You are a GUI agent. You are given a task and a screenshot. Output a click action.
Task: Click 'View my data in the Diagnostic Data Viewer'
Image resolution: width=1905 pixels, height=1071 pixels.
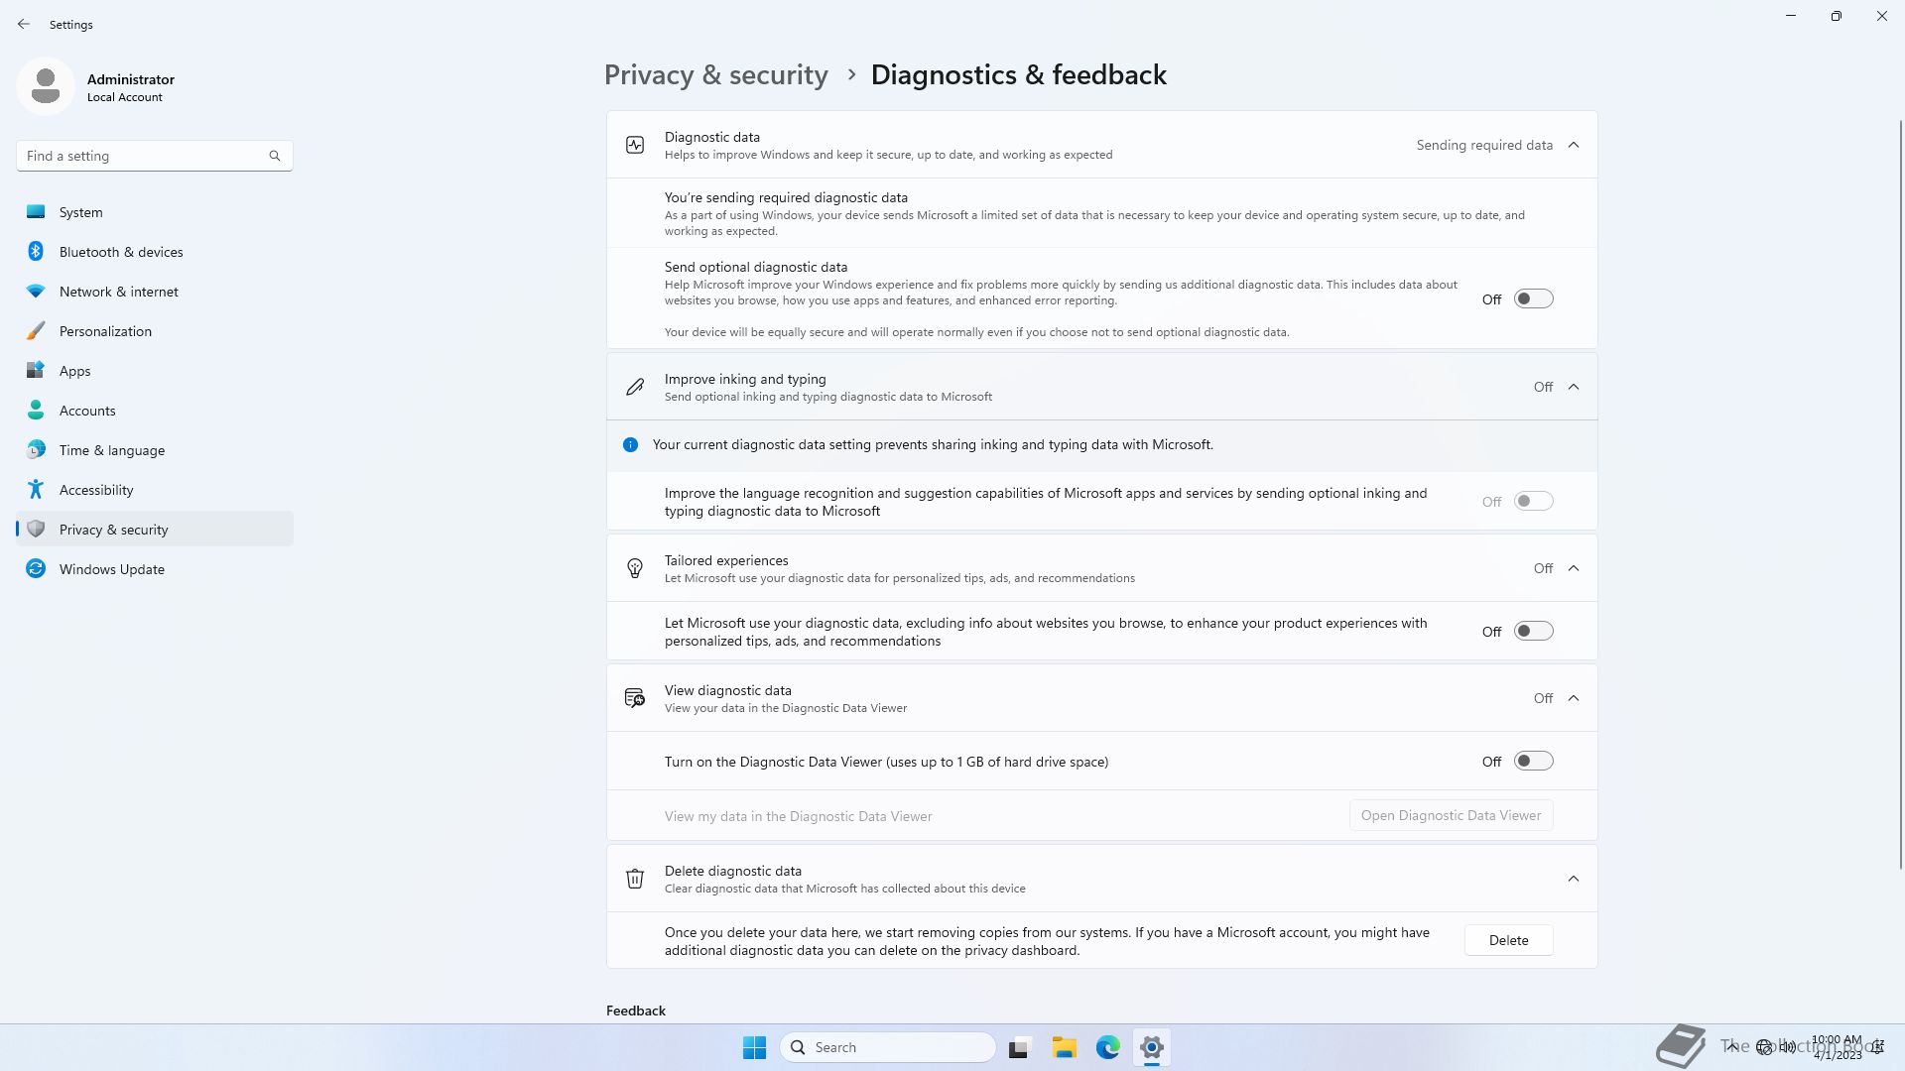click(798, 817)
